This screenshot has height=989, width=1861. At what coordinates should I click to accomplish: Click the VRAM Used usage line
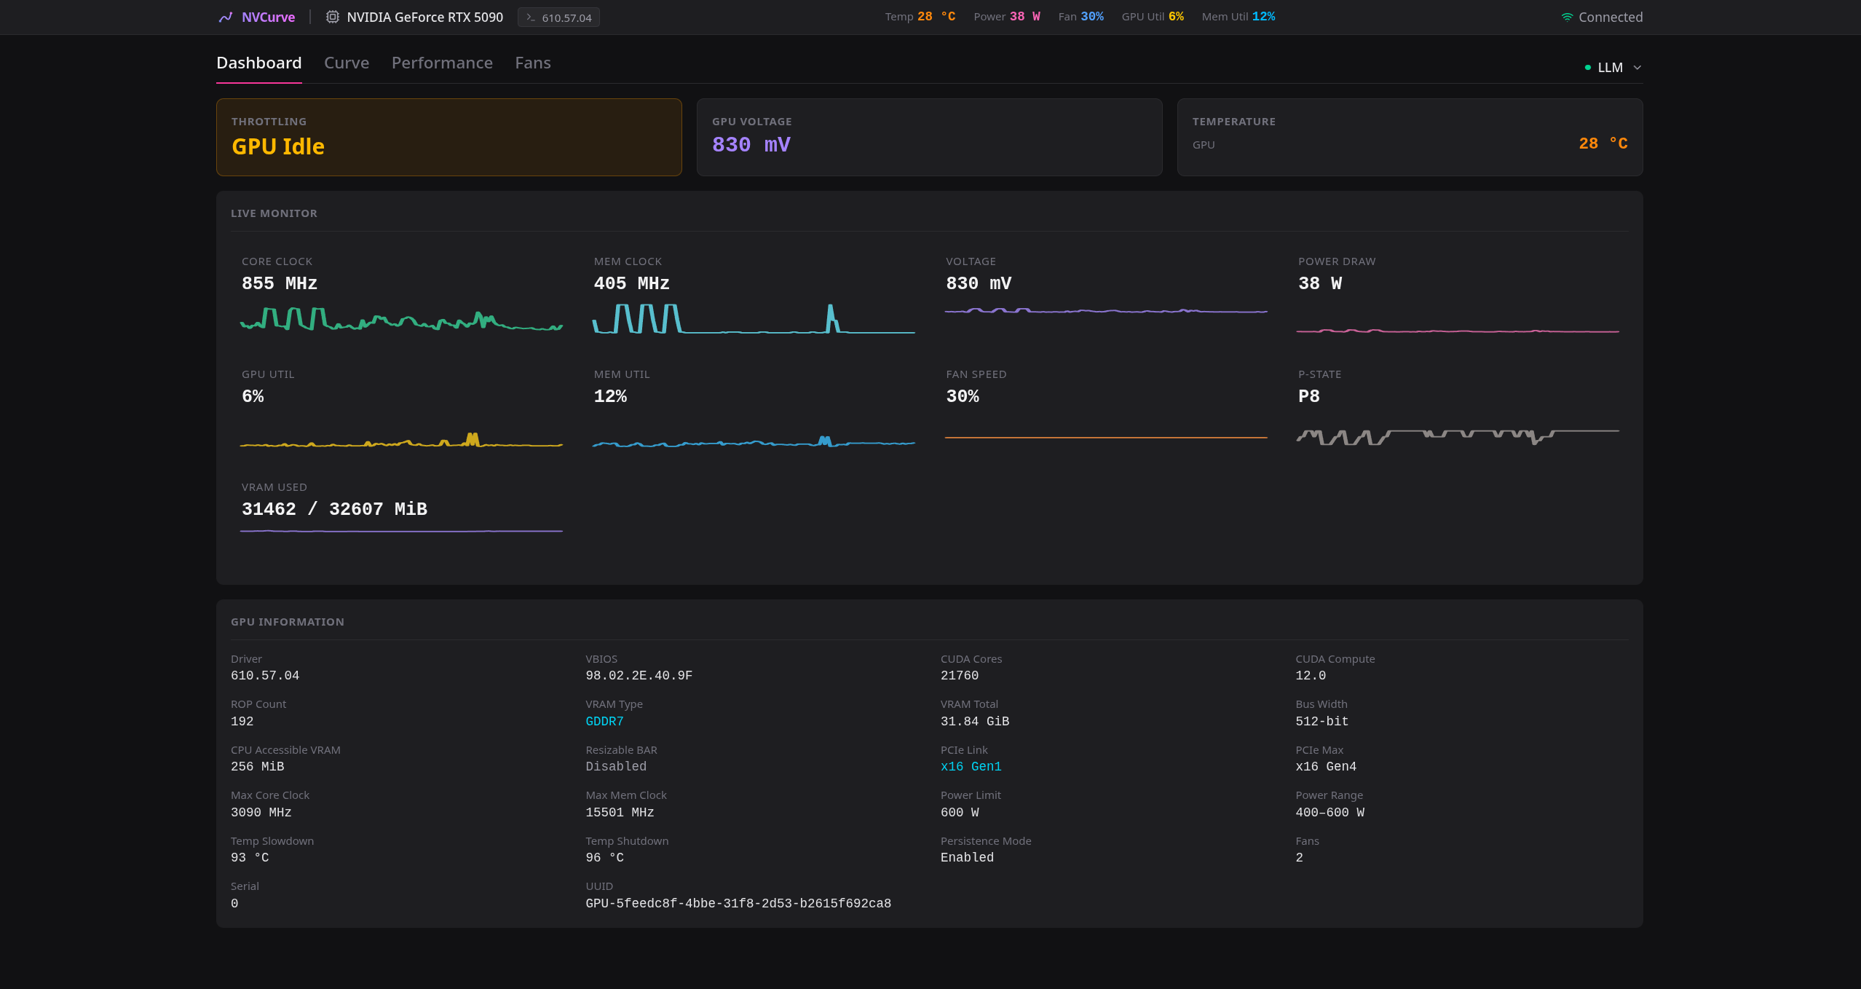coord(401,532)
